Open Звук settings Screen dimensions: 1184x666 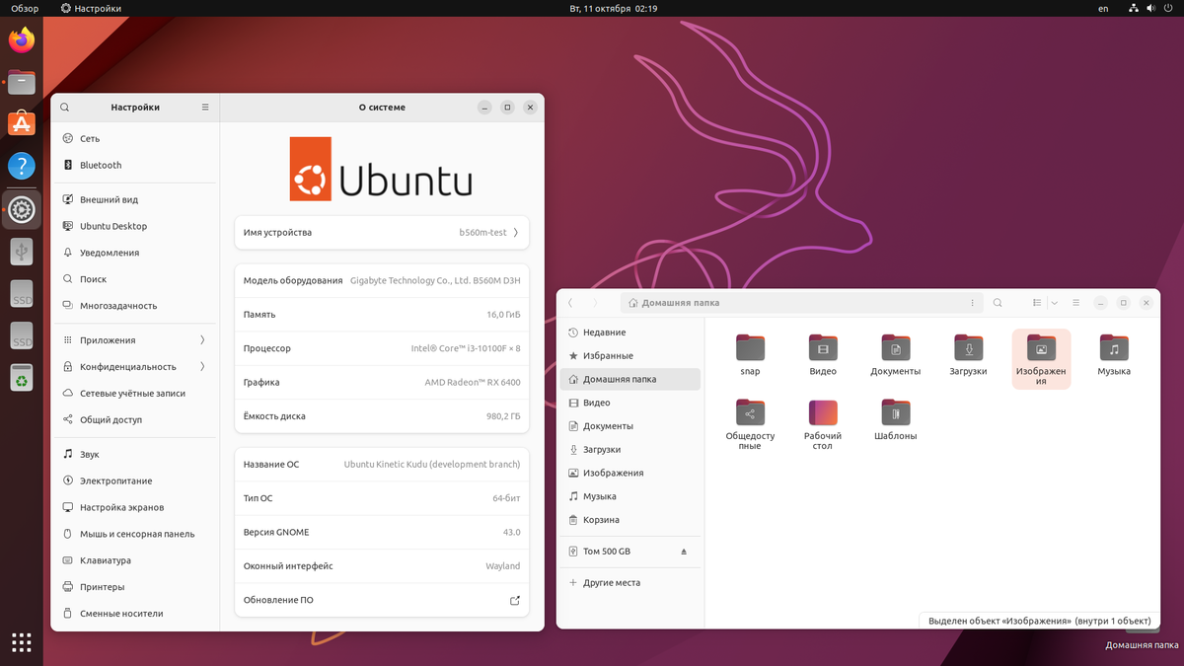point(135,454)
